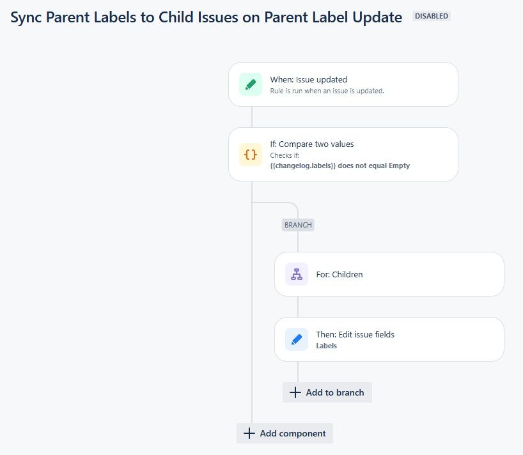Open the For: Children branch component

(389, 274)
